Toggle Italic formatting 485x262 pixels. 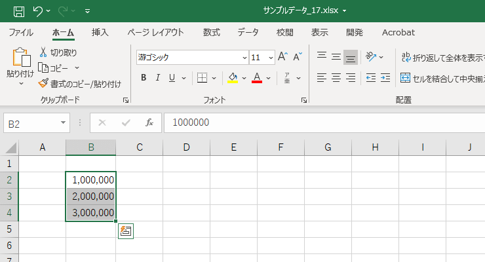[158, 78]
